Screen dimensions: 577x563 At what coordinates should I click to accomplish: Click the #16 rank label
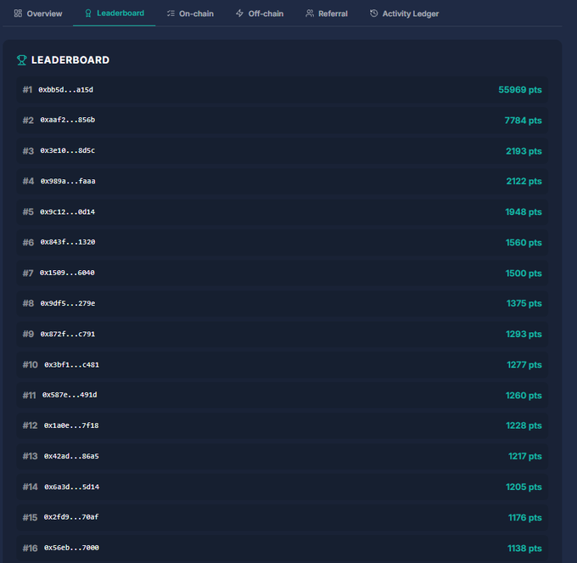pyautogui.click(x=31, y=549)
